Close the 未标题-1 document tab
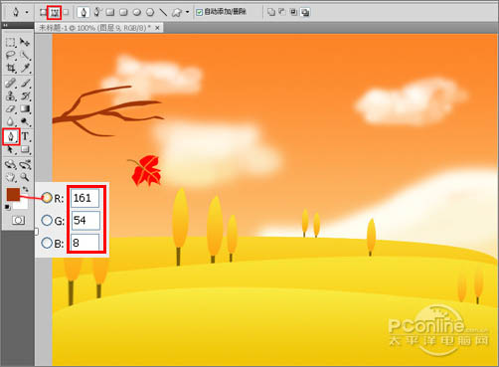This screenshot has height=367, width=499. tap(157, 28)
